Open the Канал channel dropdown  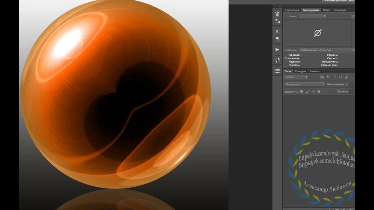[x=312, y=16]
